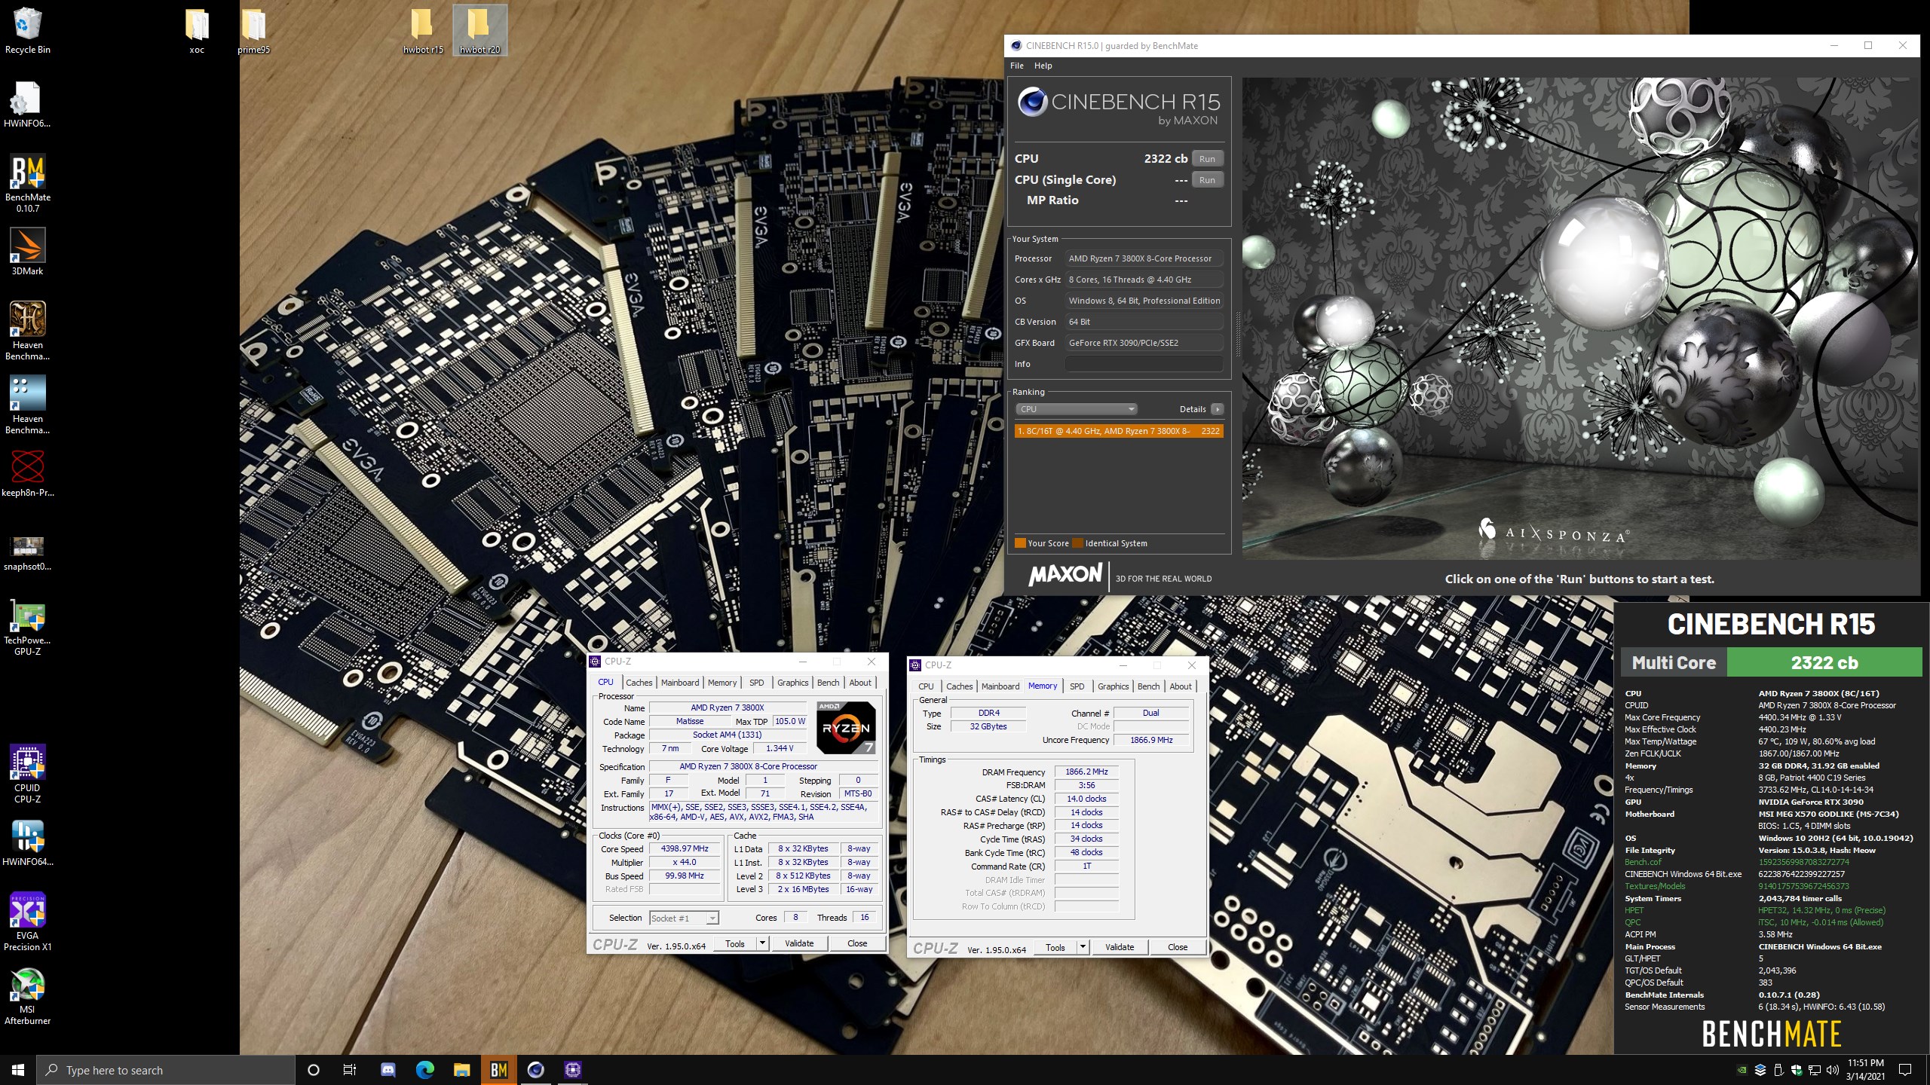Screen dimensions: 1930x1085
Task: Run the CPU multi-core test
Action: click(x=1207, y=159)
